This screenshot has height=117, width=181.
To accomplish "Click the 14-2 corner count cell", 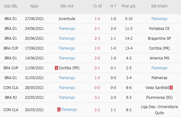I will tap(129, 38).
